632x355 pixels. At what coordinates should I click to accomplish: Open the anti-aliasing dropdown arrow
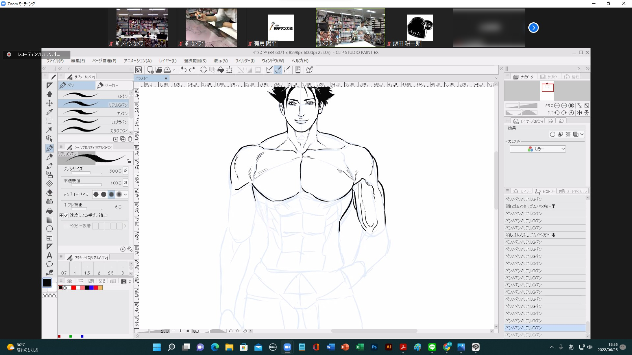pos(125,195)
